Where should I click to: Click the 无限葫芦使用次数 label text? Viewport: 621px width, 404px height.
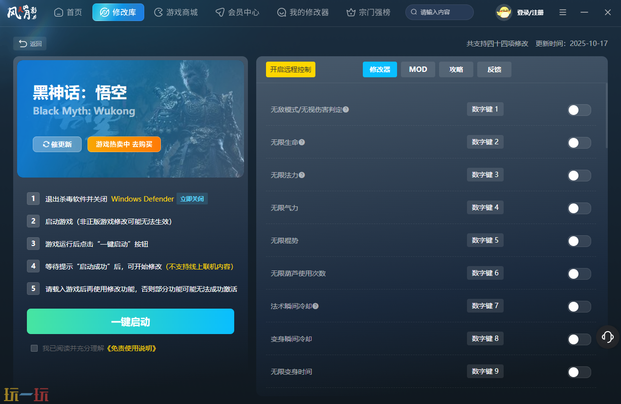click(x=298, y=273)
